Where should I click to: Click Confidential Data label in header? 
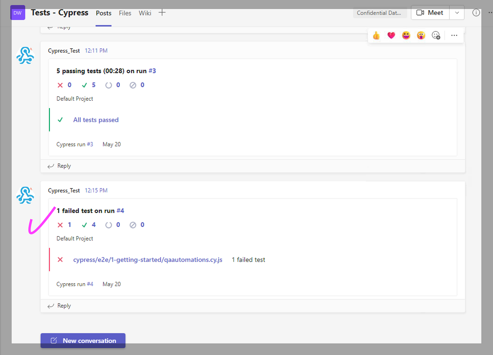(380, 13)
